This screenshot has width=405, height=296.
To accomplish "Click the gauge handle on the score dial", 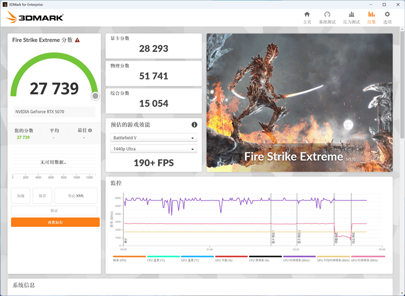I will (95, 95).
